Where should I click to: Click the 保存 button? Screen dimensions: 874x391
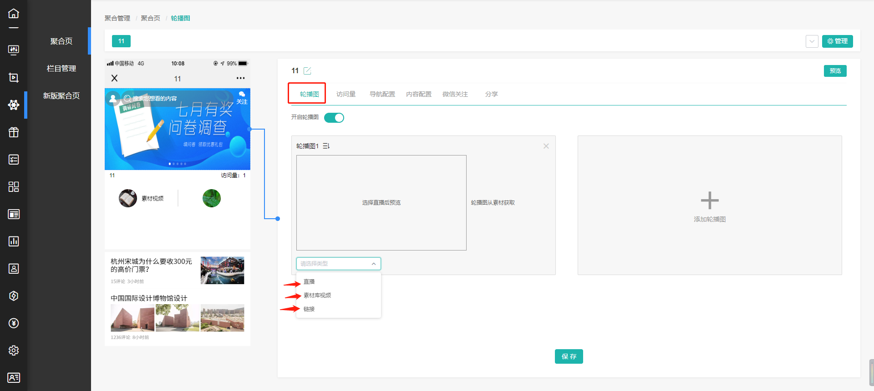pyautogui.click(x=569, y=356)
